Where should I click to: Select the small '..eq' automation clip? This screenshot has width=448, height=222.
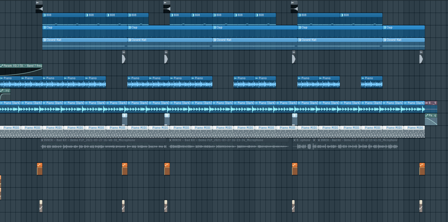click(5, 95)
